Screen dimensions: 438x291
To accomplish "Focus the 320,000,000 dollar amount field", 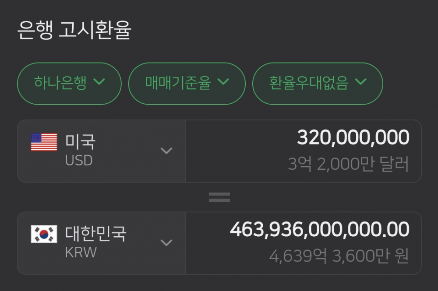I will pos(353,138).
